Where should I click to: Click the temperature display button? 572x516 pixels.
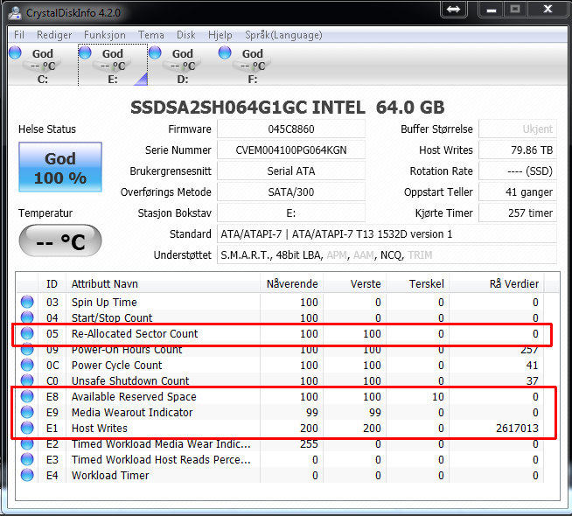click(60, 241)
